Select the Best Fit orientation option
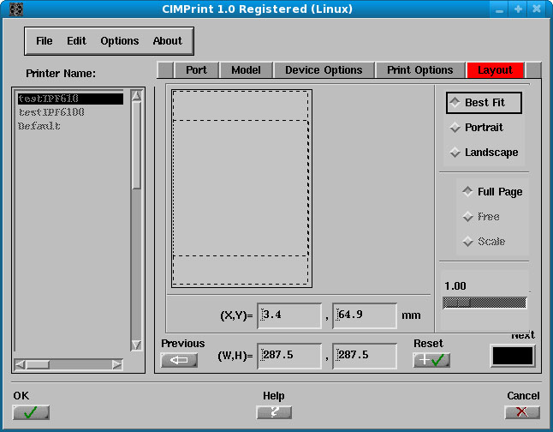 [x=484, y=103]
